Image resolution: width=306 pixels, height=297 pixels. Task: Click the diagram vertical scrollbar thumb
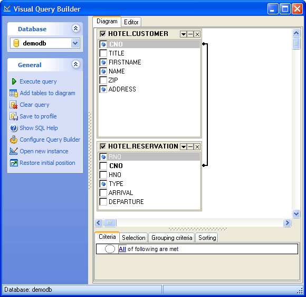pos(297,43)
